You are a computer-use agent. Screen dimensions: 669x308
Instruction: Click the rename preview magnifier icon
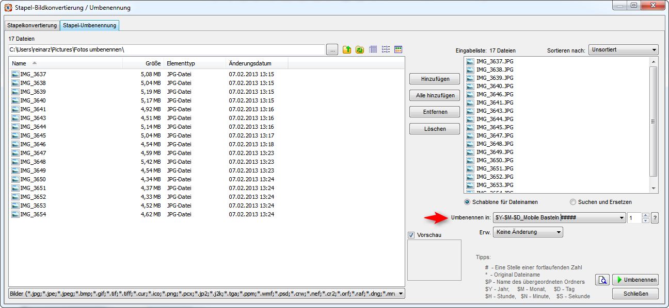(x=602, y=280)
